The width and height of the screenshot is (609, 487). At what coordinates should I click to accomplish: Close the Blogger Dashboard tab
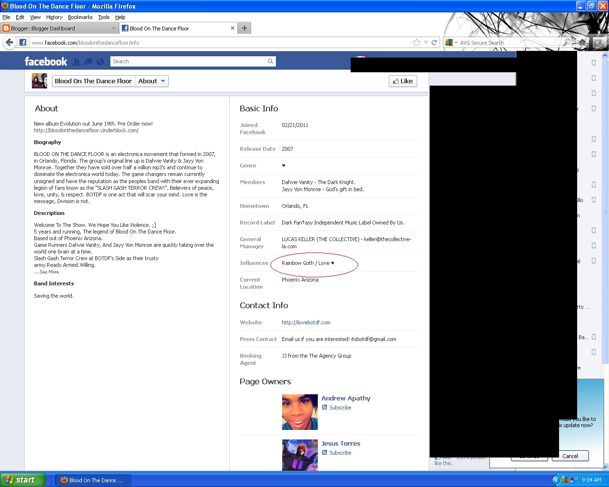point(114,28)
